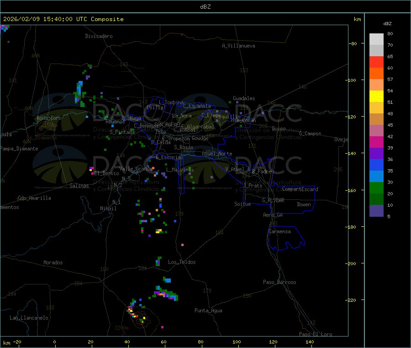Click the Guadales town label

(244, 98)
